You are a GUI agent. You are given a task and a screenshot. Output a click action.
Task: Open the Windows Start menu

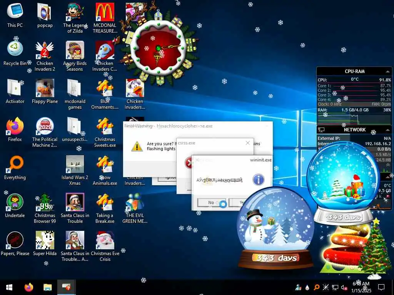tap(9, 287)
